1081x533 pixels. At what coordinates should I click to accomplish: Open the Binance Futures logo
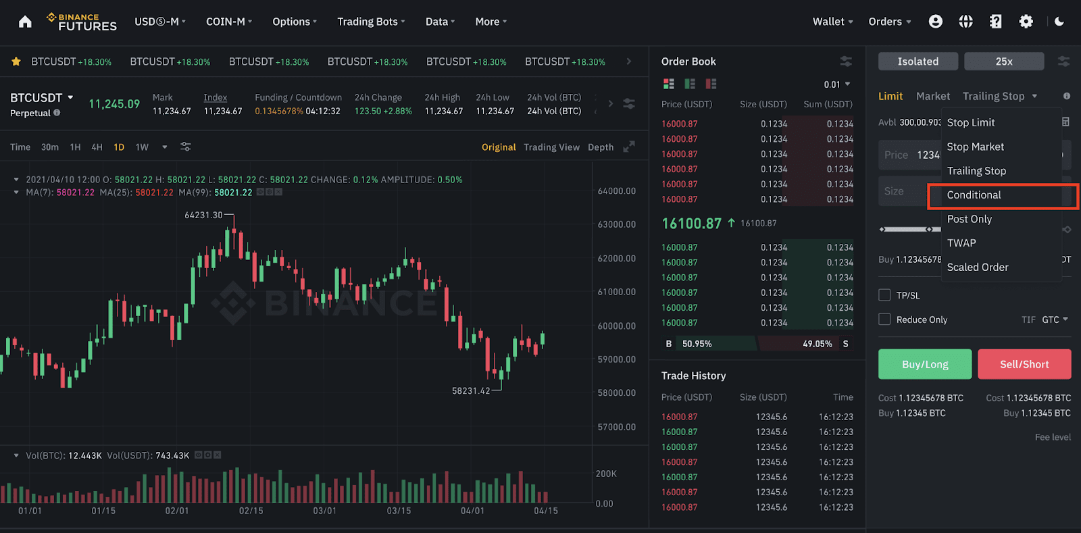[x=82, y=22]
